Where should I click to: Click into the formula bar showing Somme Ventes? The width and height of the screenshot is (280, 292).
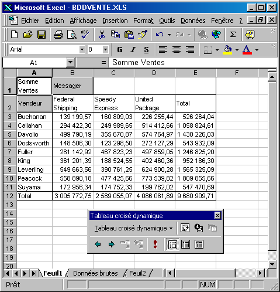tap(193, 63)
